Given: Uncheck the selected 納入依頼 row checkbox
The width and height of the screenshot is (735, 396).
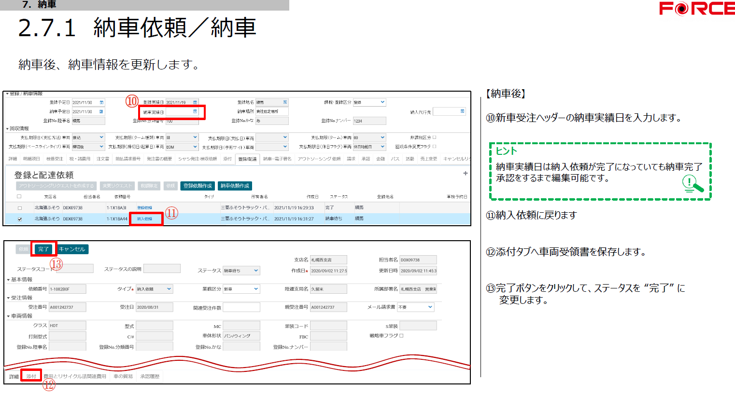Looking at the screenshot, I should 20,219.
